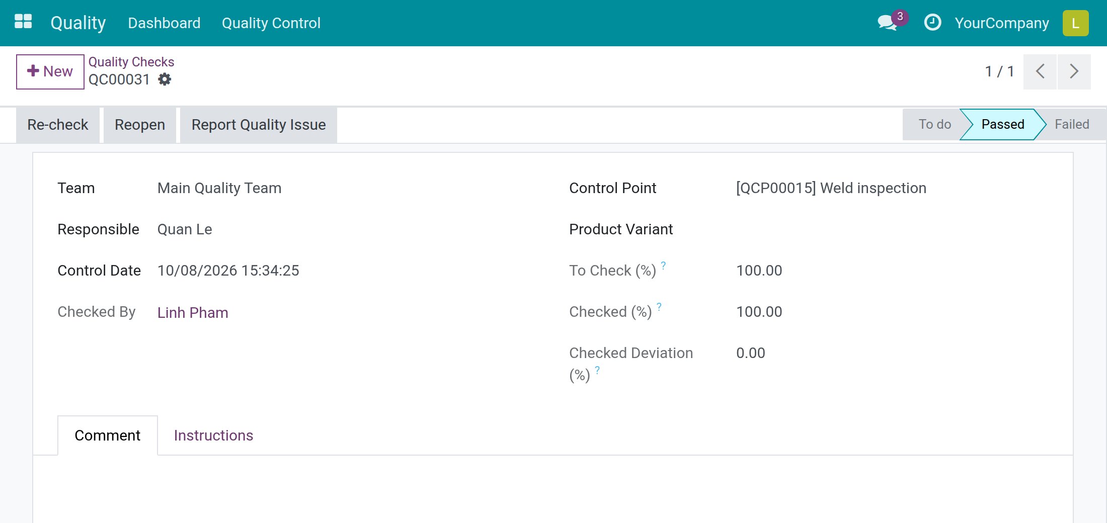Click the Checked Deviation value 0.00
Screen dimensions: 1107x523
point(751,353)
